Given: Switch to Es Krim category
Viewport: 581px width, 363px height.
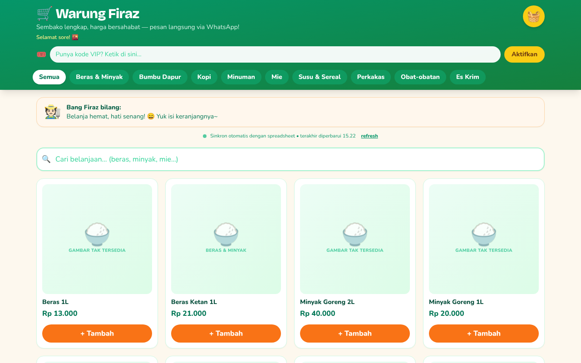Looking at the screenshot, I should pos(468,77).
